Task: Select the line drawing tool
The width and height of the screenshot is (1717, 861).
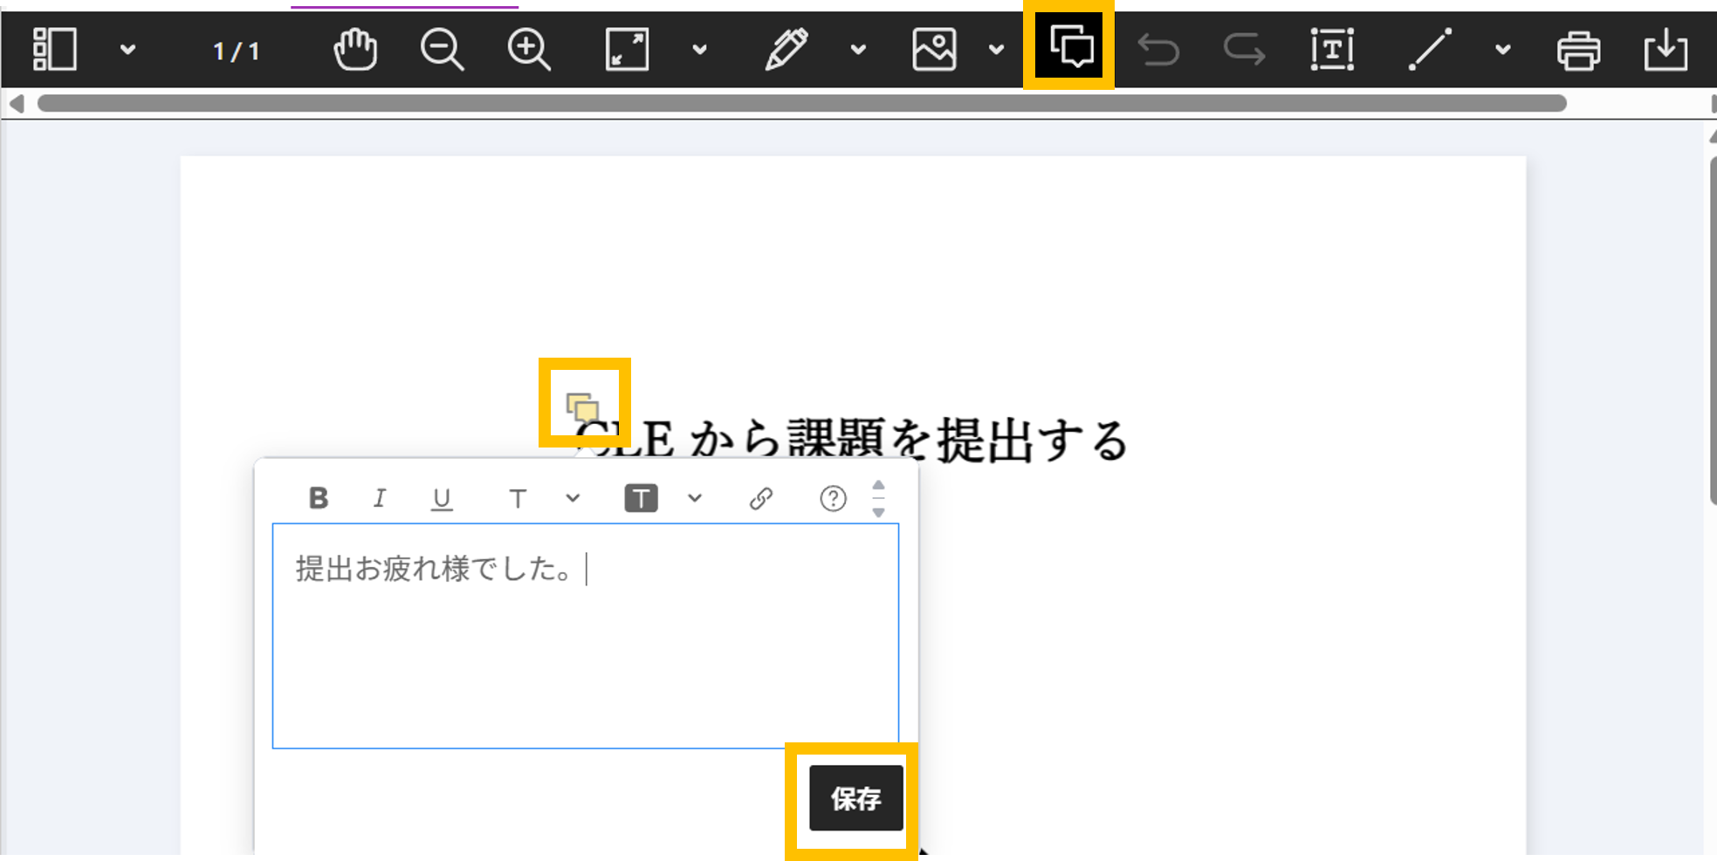Action: pos(1430,50)
